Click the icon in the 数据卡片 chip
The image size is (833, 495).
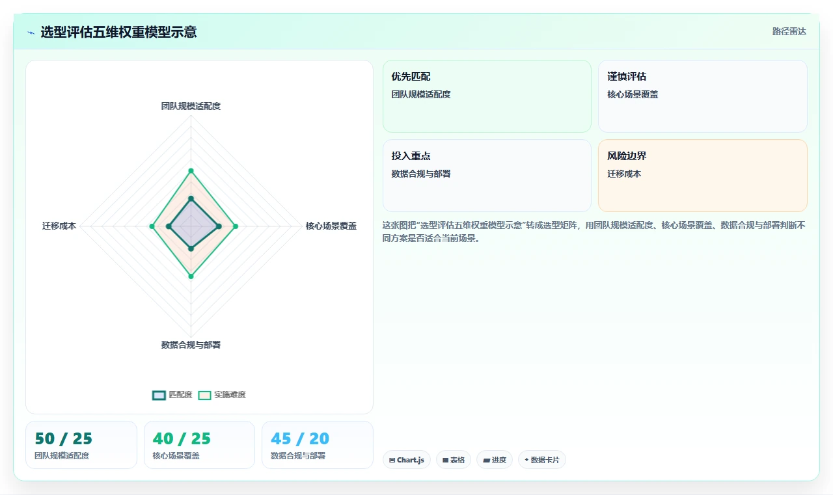click(x=526, y=460)
